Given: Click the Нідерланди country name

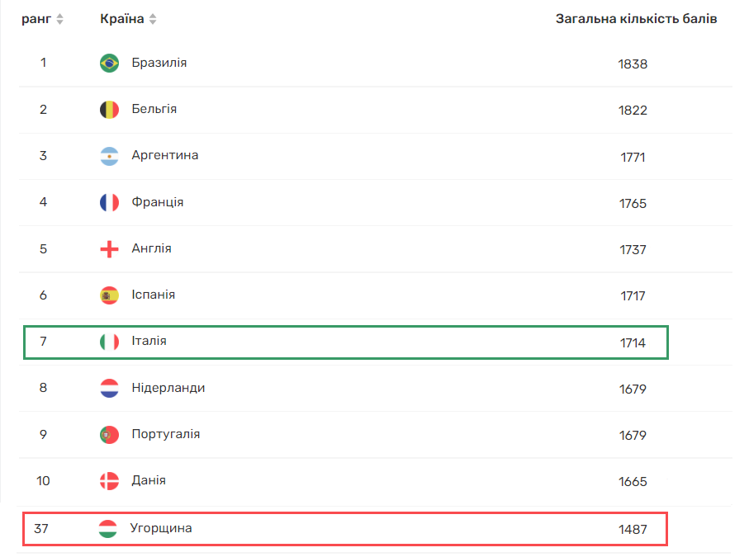Looking at the screenshot, I should tap(168, 388).
